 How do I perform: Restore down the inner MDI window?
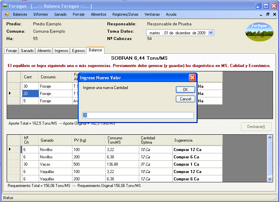(x=268, y=14)
